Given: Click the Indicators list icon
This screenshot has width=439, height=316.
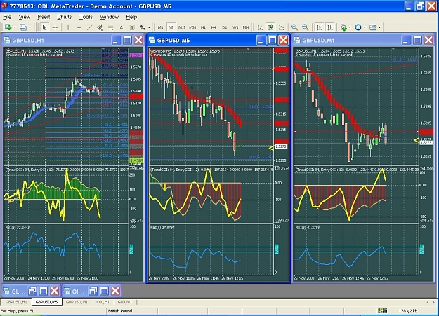Looking at the screenshot, I should click(x=343, y=27).
